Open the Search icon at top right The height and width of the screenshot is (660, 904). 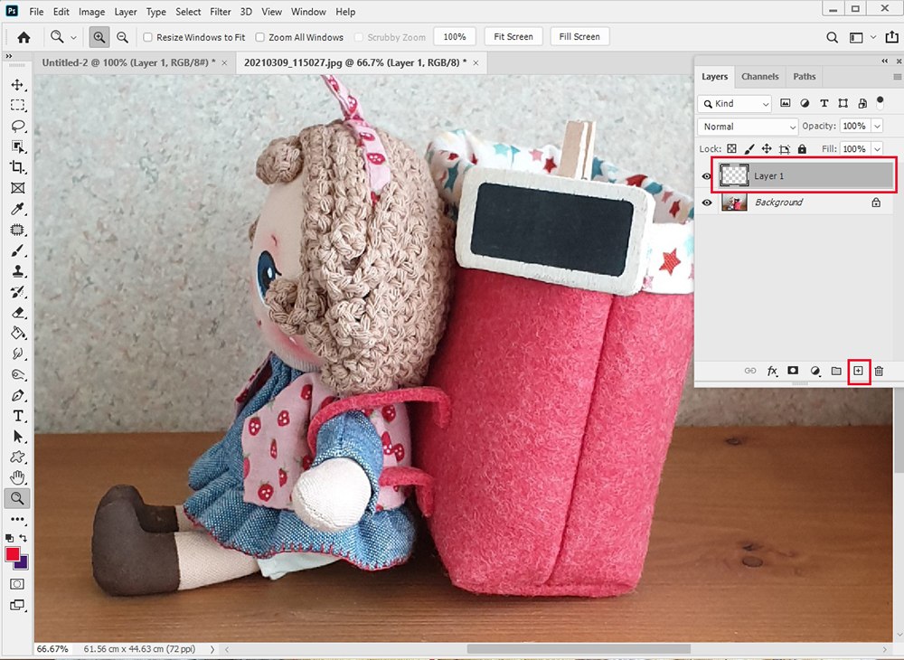tap(832, 37)
